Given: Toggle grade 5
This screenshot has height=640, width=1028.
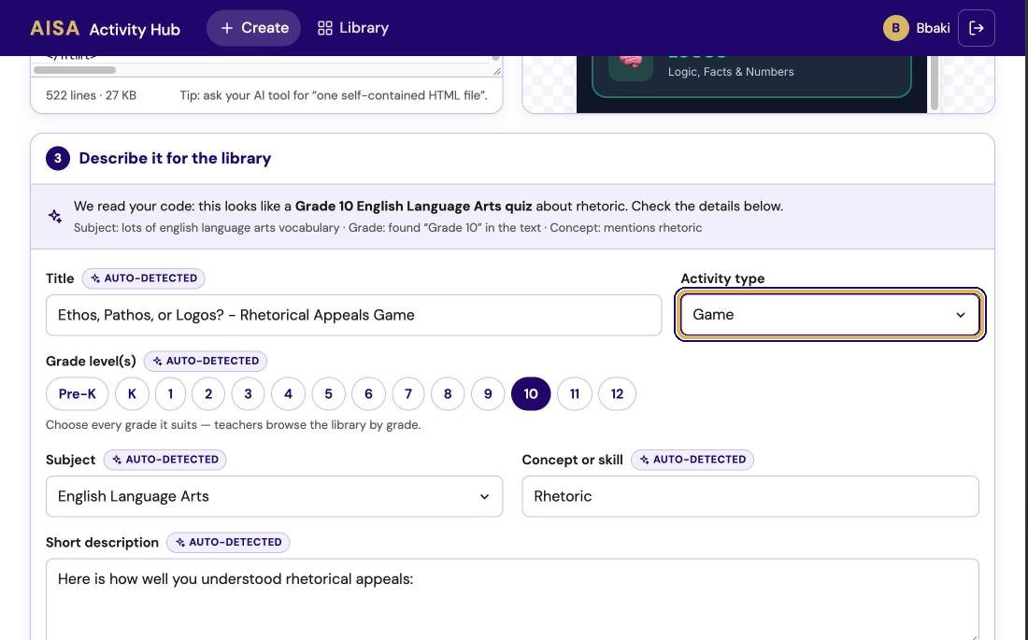Looking at the screenshot, I should (328, 394).
